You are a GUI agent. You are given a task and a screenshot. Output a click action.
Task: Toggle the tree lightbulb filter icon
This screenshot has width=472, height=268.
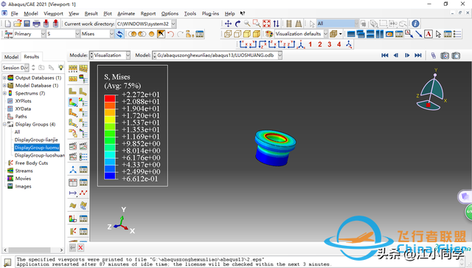(x=60, y=67)
